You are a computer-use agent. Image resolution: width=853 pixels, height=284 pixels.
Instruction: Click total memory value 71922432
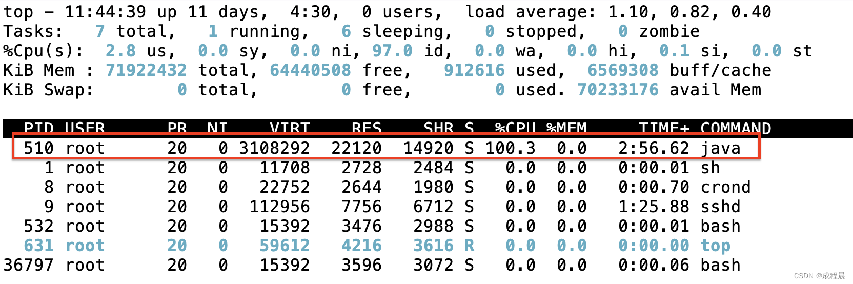[x=146, y=70]
